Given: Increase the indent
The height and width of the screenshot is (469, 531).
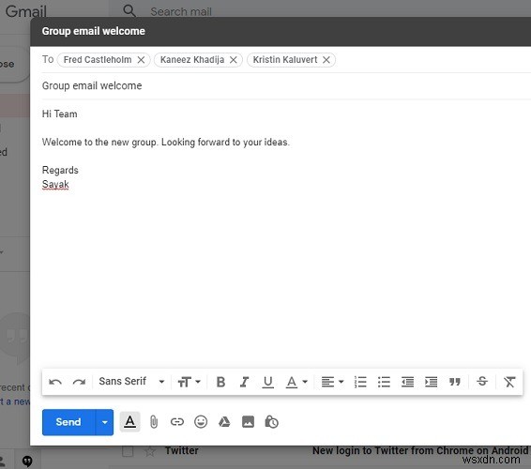Looking at the screenshot, I should pos(432,382).
